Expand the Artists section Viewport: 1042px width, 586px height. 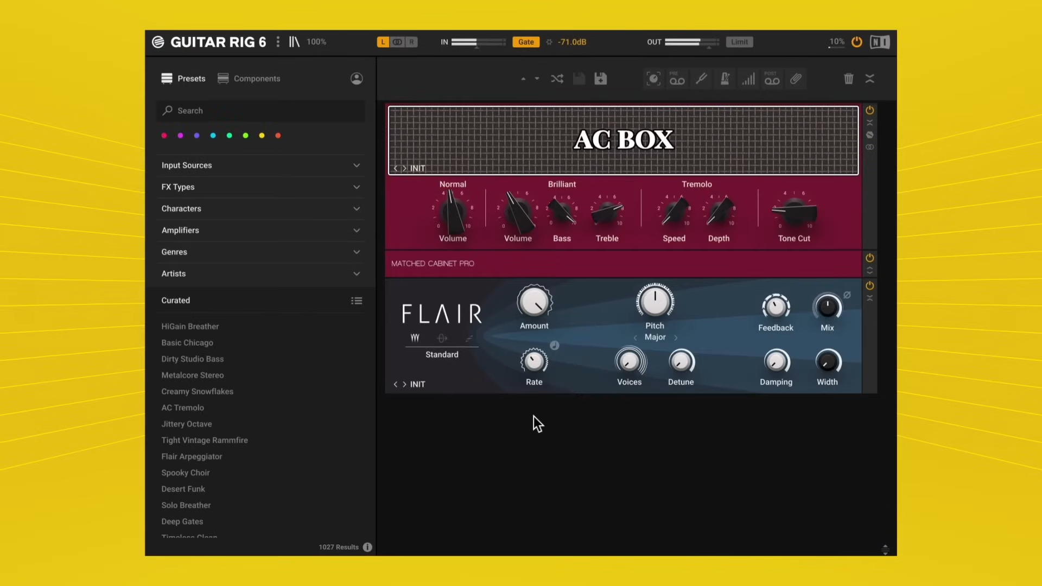pos(261,274)
